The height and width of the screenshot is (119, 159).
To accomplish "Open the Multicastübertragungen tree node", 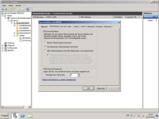I will pos(25,33).
